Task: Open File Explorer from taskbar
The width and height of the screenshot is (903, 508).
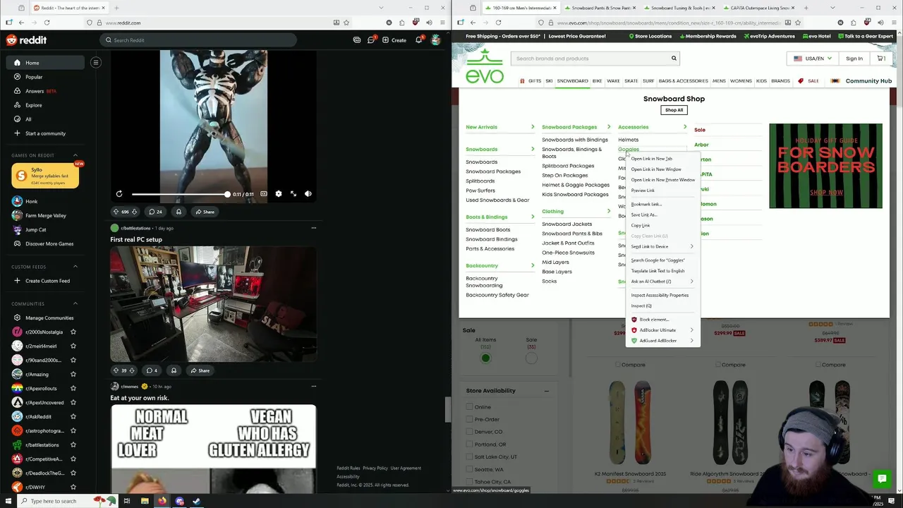Action: (145, 501)
